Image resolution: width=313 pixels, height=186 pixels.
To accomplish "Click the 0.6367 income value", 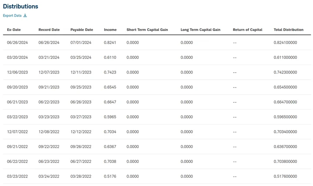I will [110, 147].
